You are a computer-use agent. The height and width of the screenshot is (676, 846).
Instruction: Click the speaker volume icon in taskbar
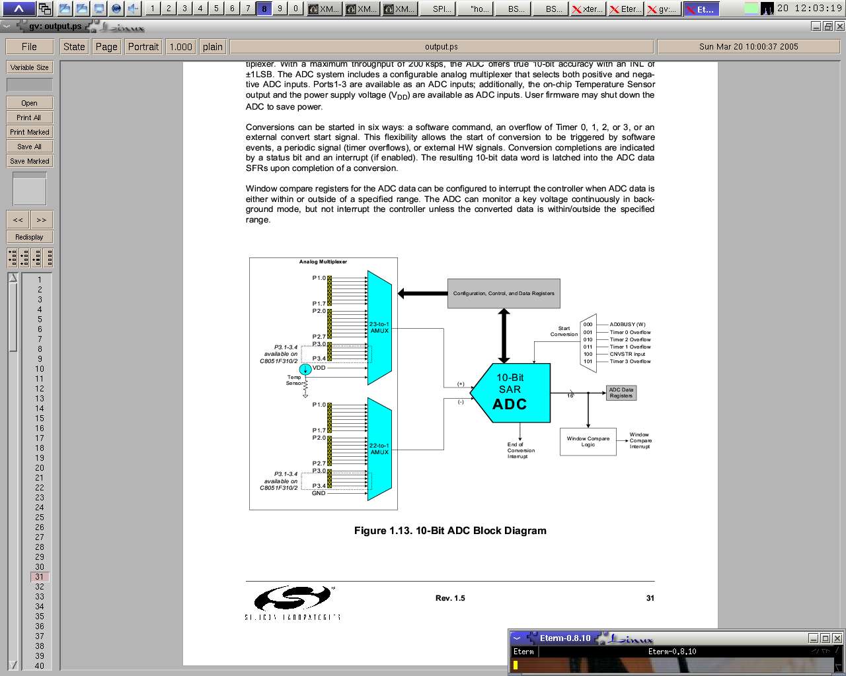(x=134, y=9)
